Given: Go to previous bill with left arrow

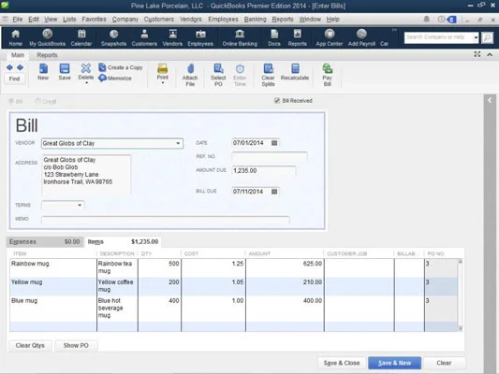Looking at the screenshot, I should [x=9, y=67].
